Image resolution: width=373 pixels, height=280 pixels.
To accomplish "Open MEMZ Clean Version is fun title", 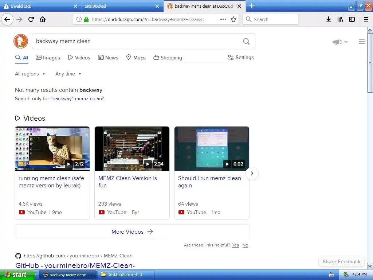I will pos(128,182).
